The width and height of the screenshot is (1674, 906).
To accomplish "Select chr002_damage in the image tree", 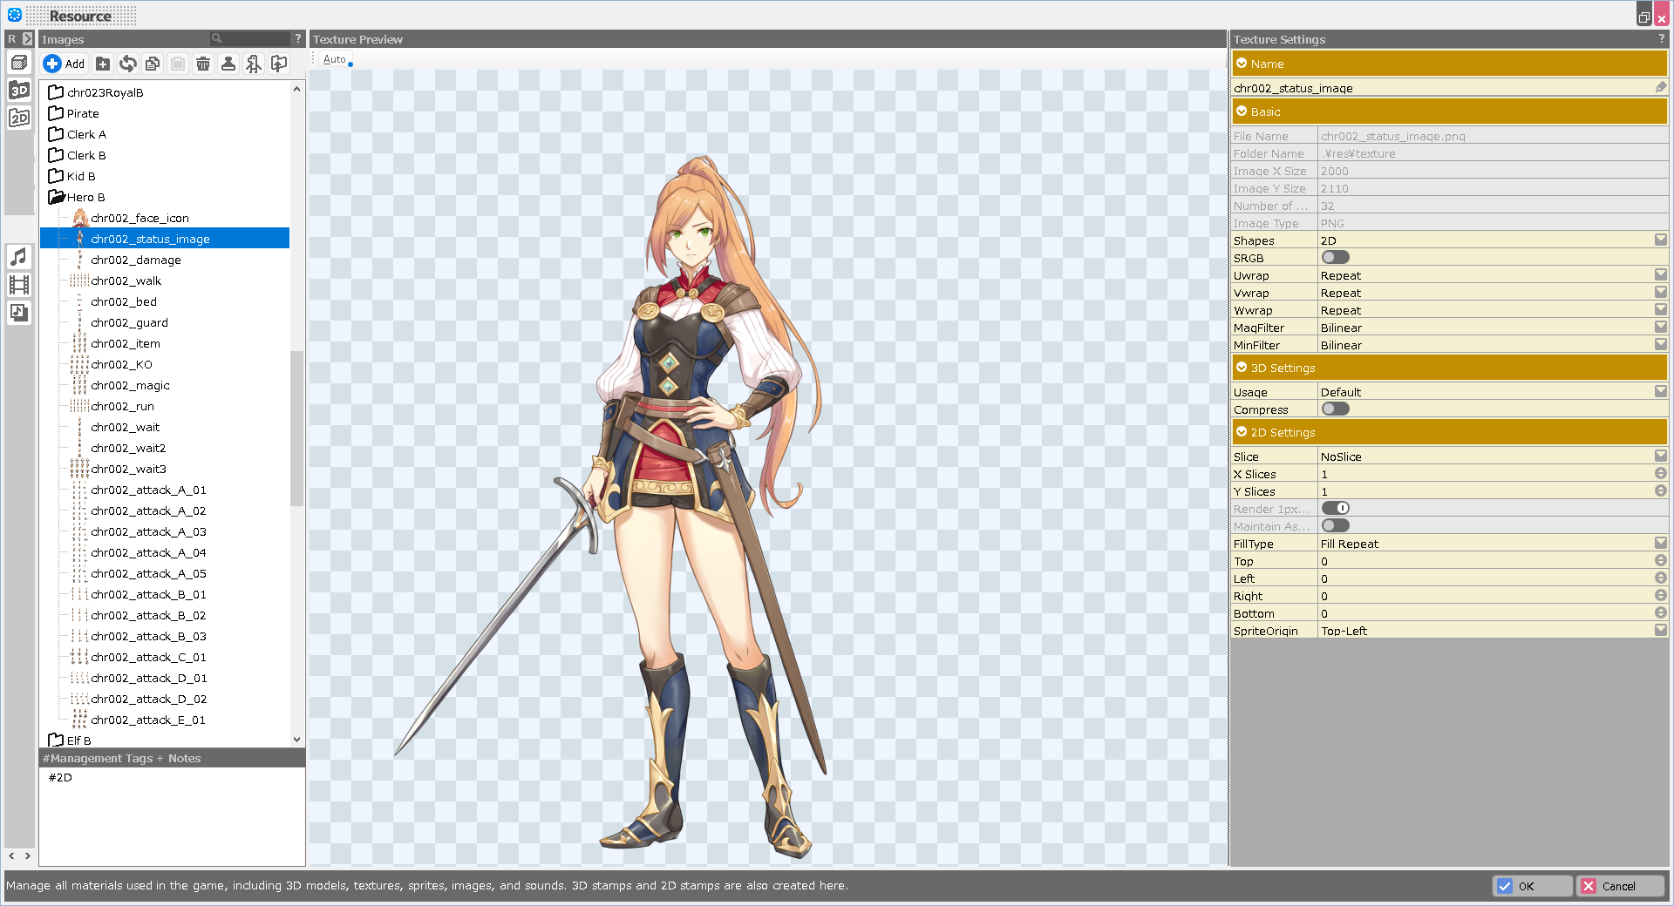I will pyautogui.click(x=136, y=260).
